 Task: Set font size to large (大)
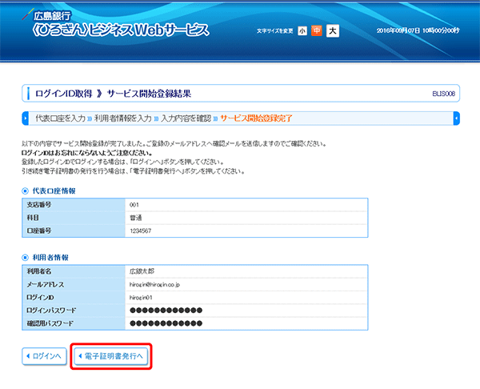333,31
